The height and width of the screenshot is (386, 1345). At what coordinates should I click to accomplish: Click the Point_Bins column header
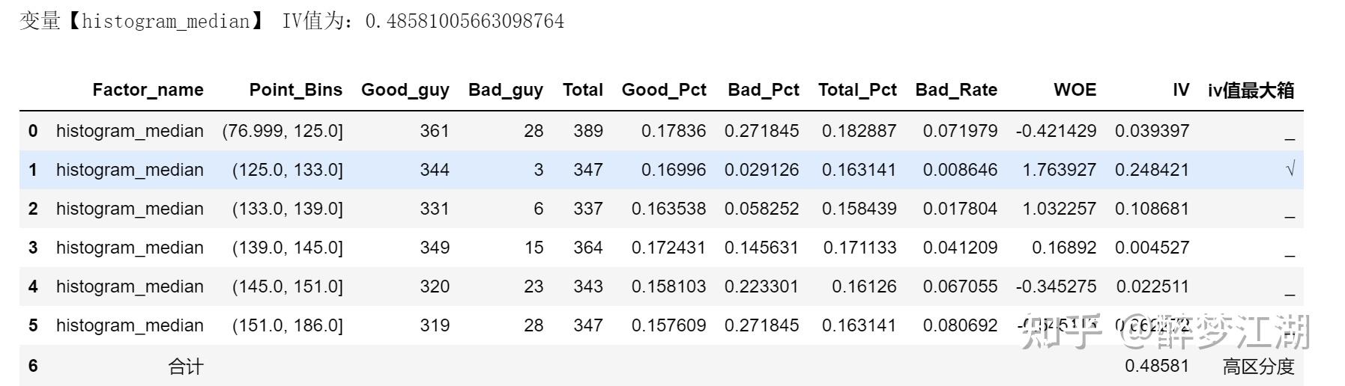click(295, 91)
